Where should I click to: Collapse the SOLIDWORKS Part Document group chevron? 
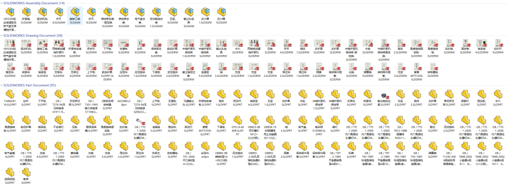(1, 85)
